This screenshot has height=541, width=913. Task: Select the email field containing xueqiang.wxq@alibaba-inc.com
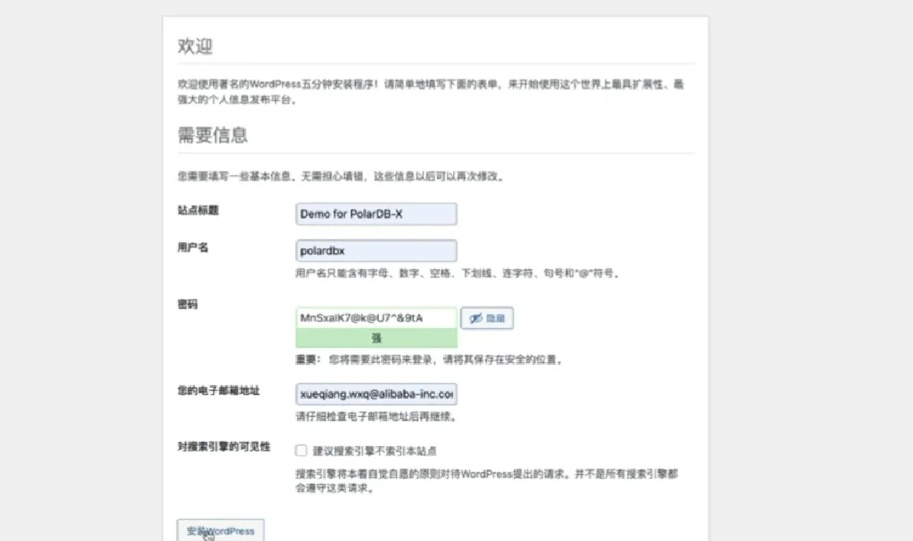click(x=376, y=393)
